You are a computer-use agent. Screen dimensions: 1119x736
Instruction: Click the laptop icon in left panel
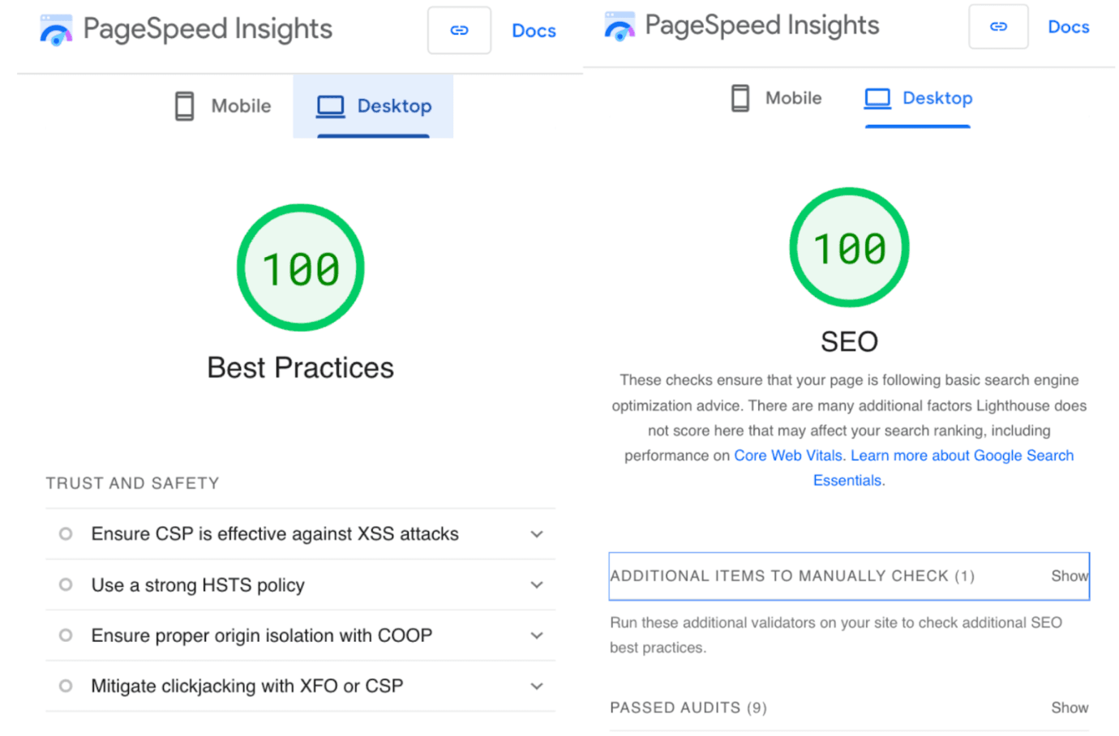330,106
